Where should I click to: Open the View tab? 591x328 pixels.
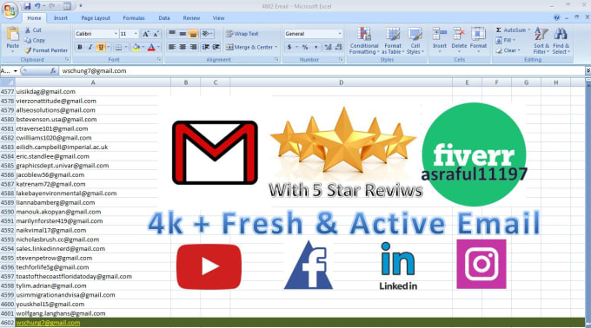[x=218, y=18]
